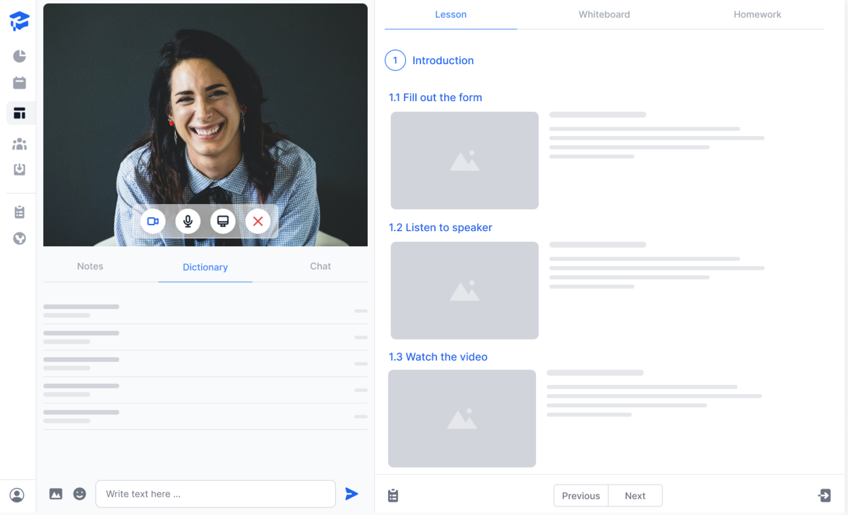Switch to the Chat tab
Viewport: 848px width, 515px height.
pos(320,266)
